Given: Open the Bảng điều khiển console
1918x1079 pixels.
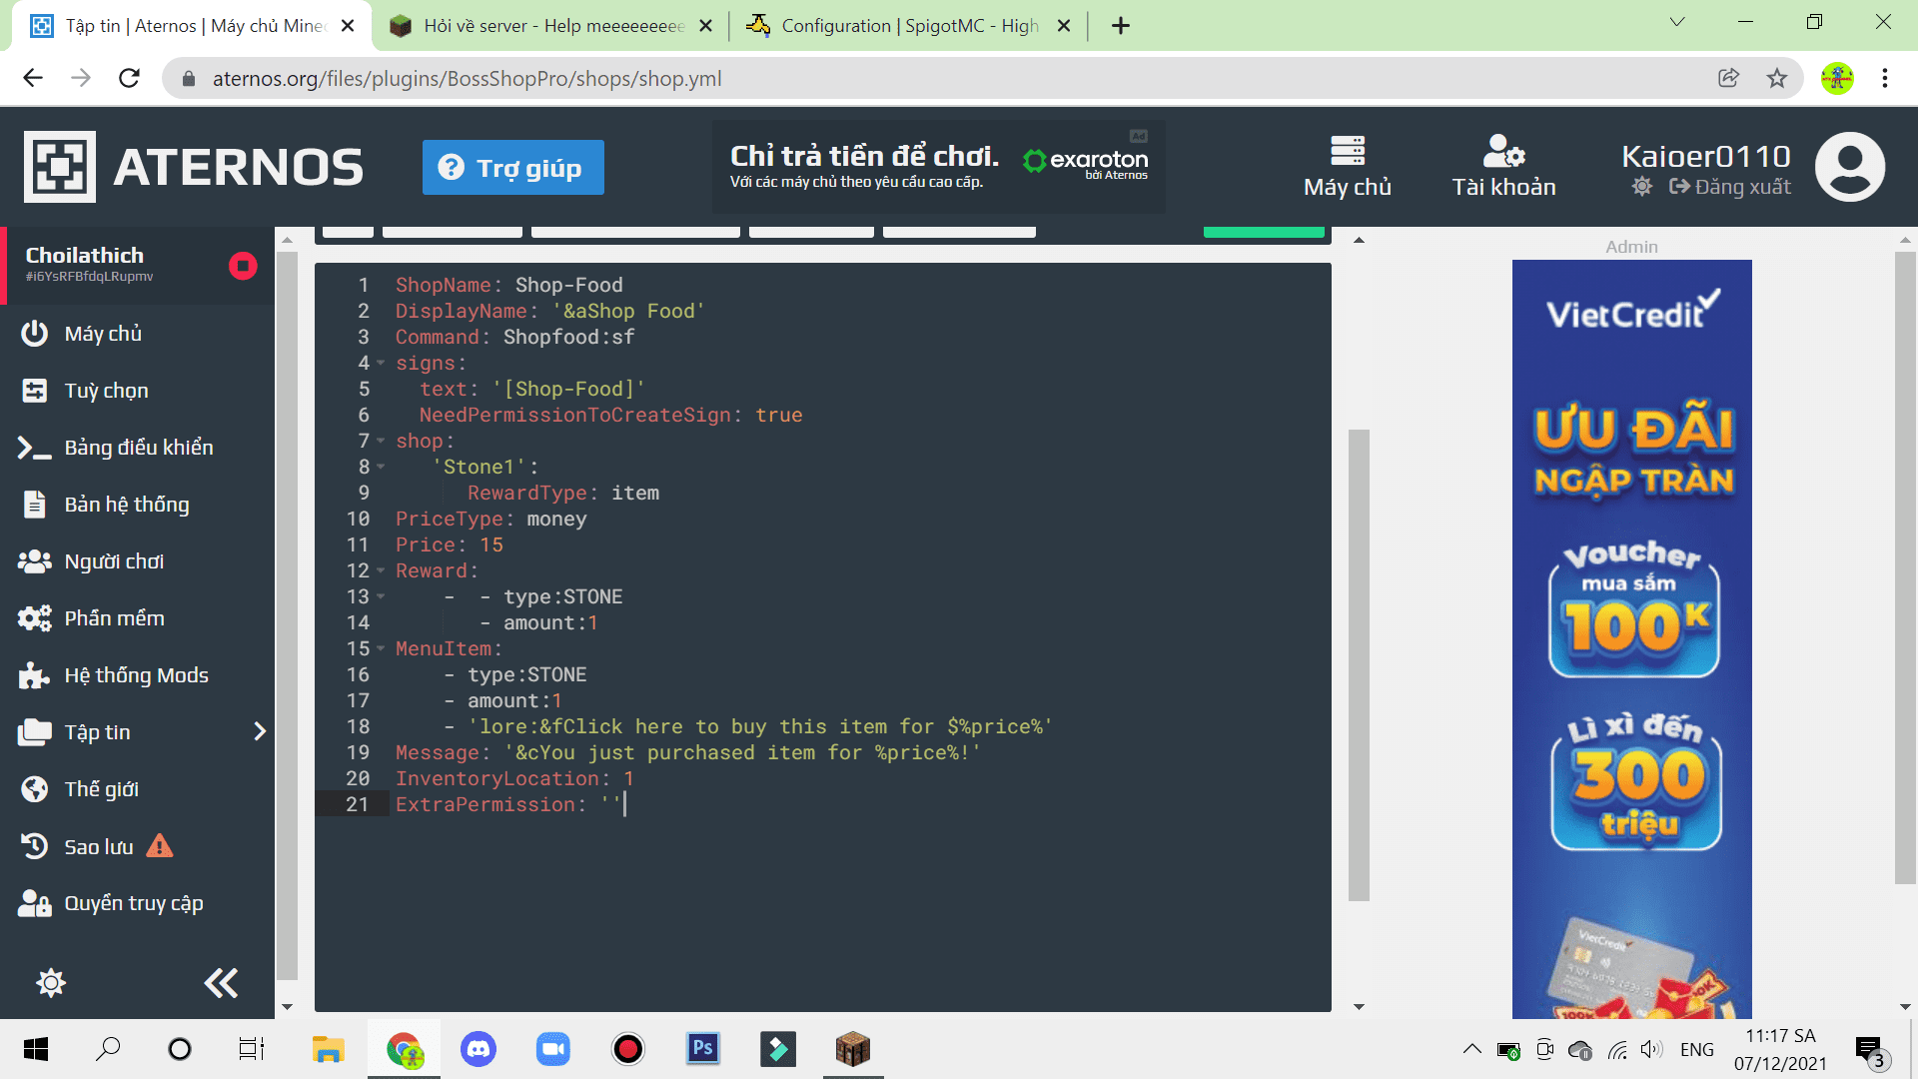Looking at the screenshot, I should tap(138, 448).
